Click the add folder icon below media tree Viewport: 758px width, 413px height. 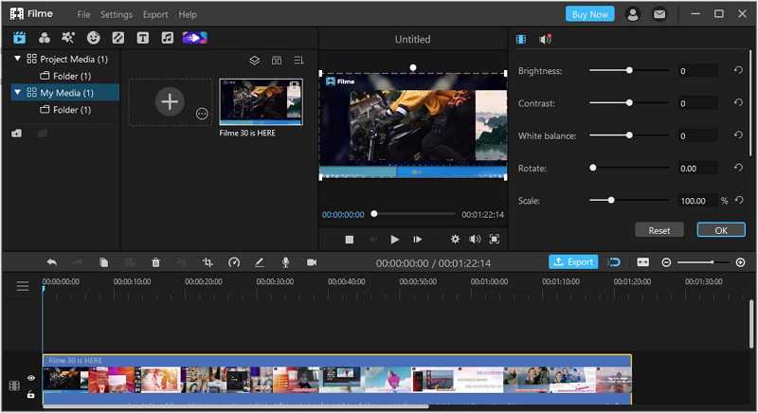tap(17, 134)
